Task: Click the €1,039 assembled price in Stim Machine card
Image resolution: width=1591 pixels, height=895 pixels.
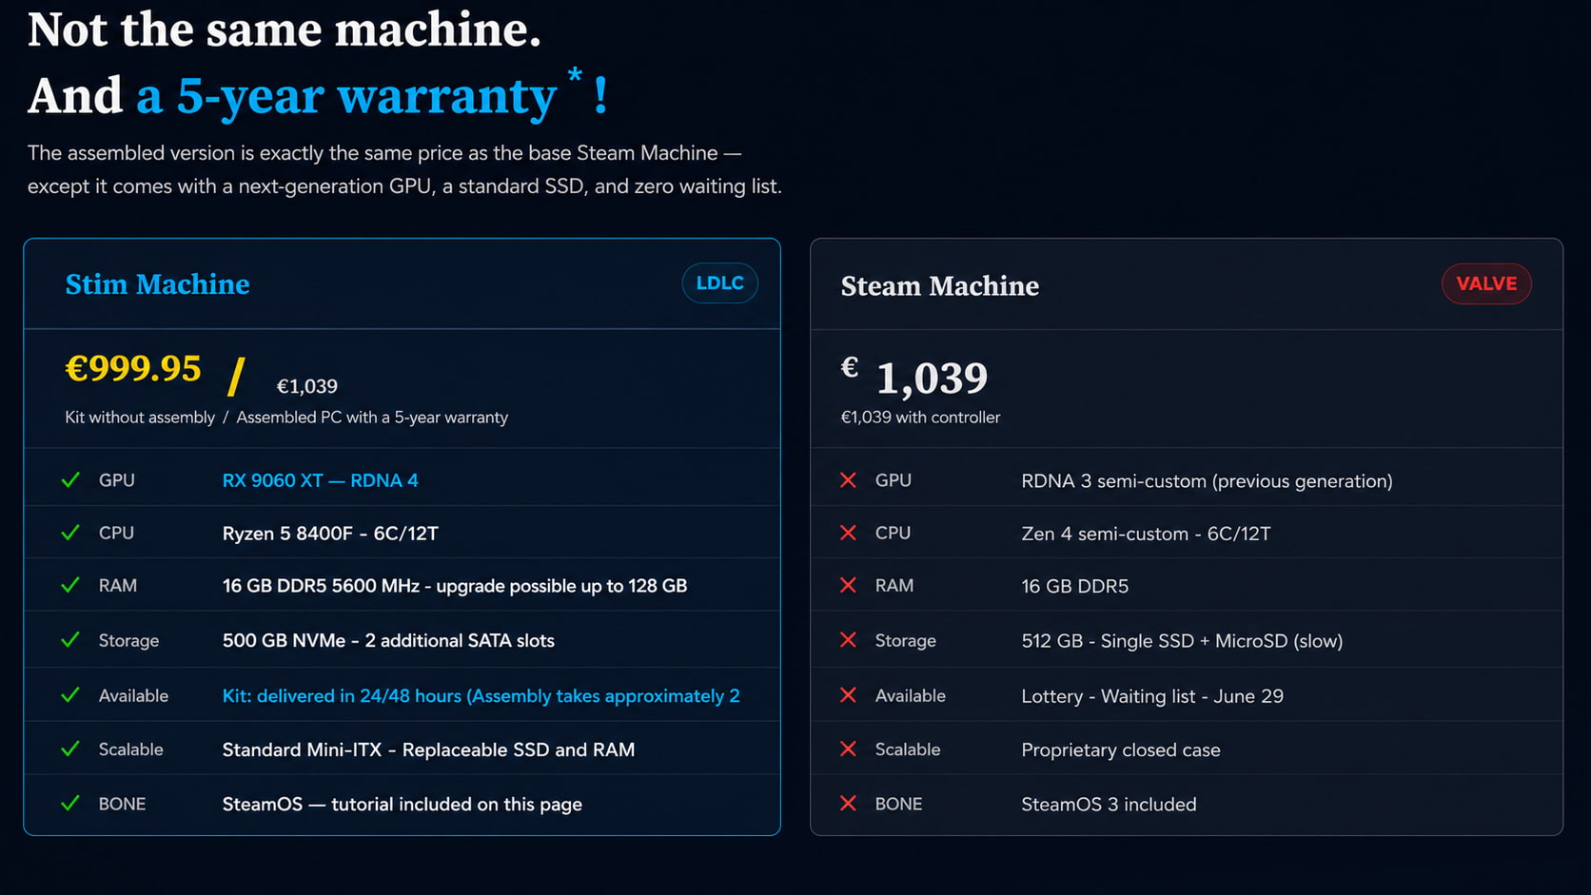Action: 306,386
